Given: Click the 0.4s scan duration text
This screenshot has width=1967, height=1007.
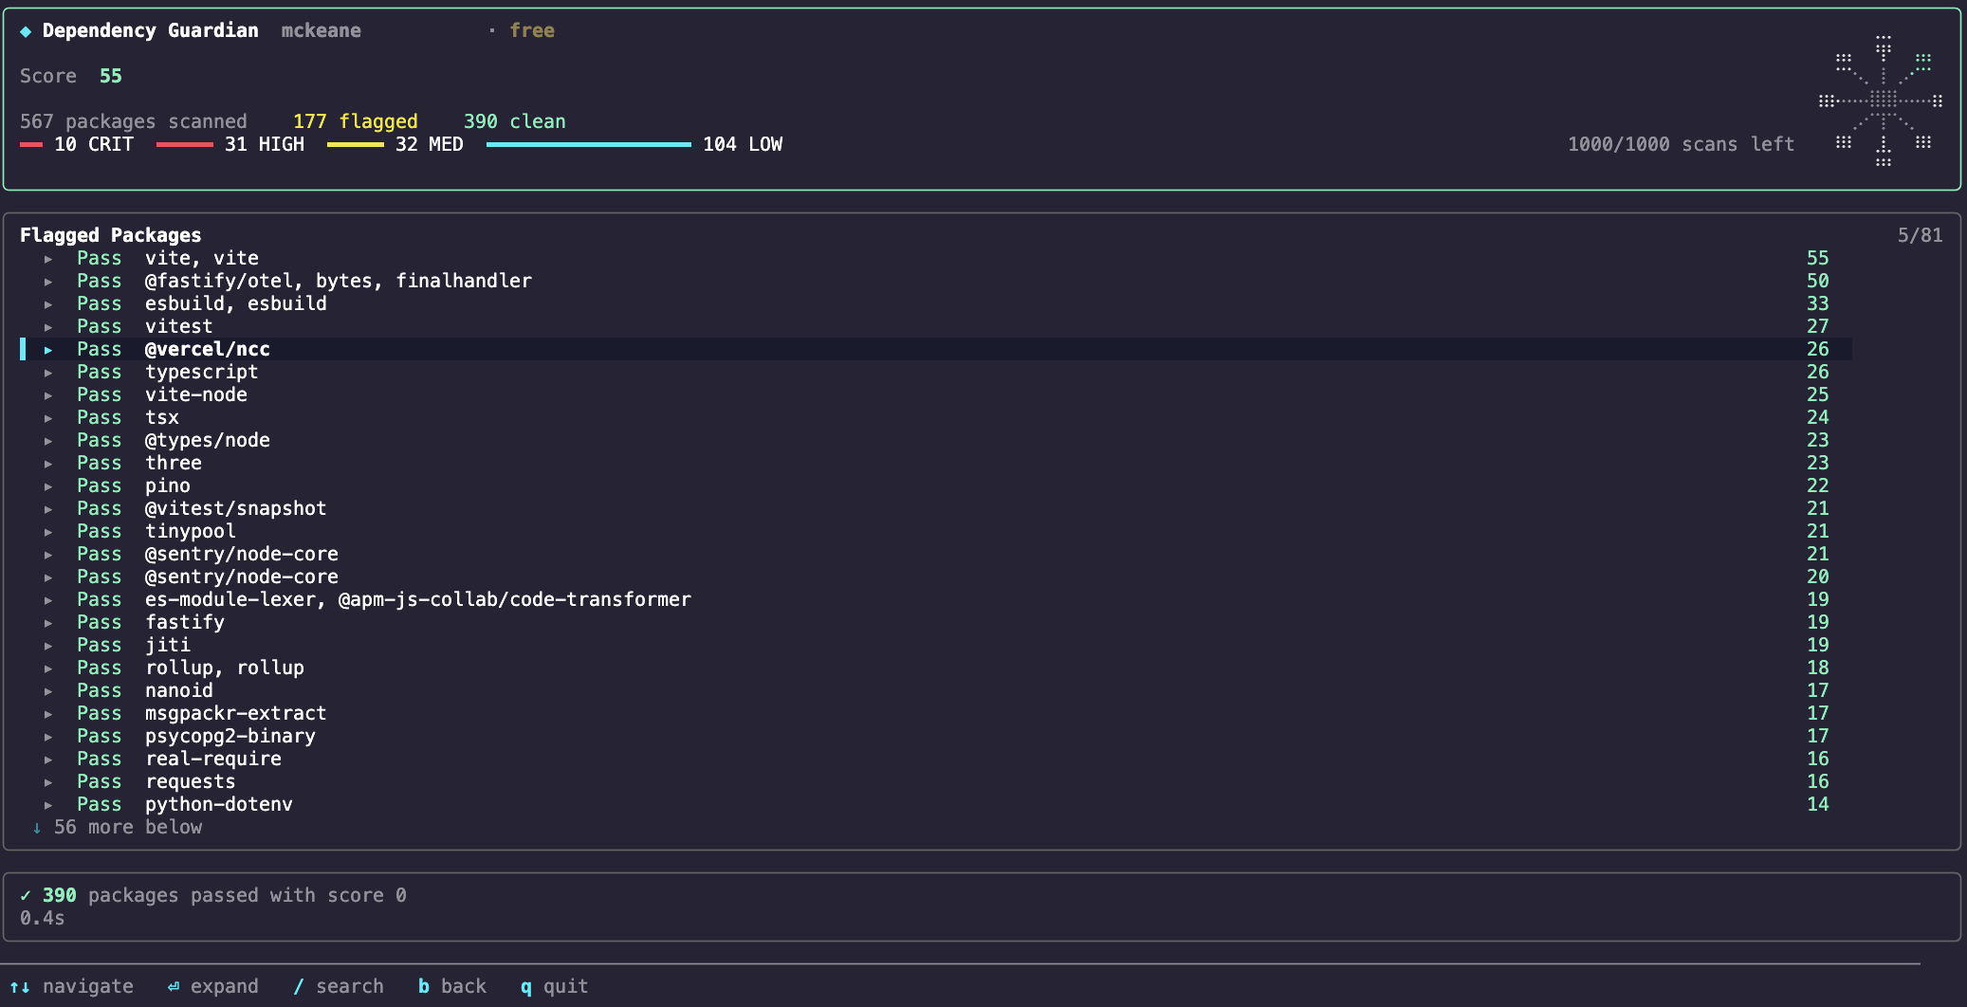Looking at the screenshot, I should pyautogui.click(x=43, y=918).
